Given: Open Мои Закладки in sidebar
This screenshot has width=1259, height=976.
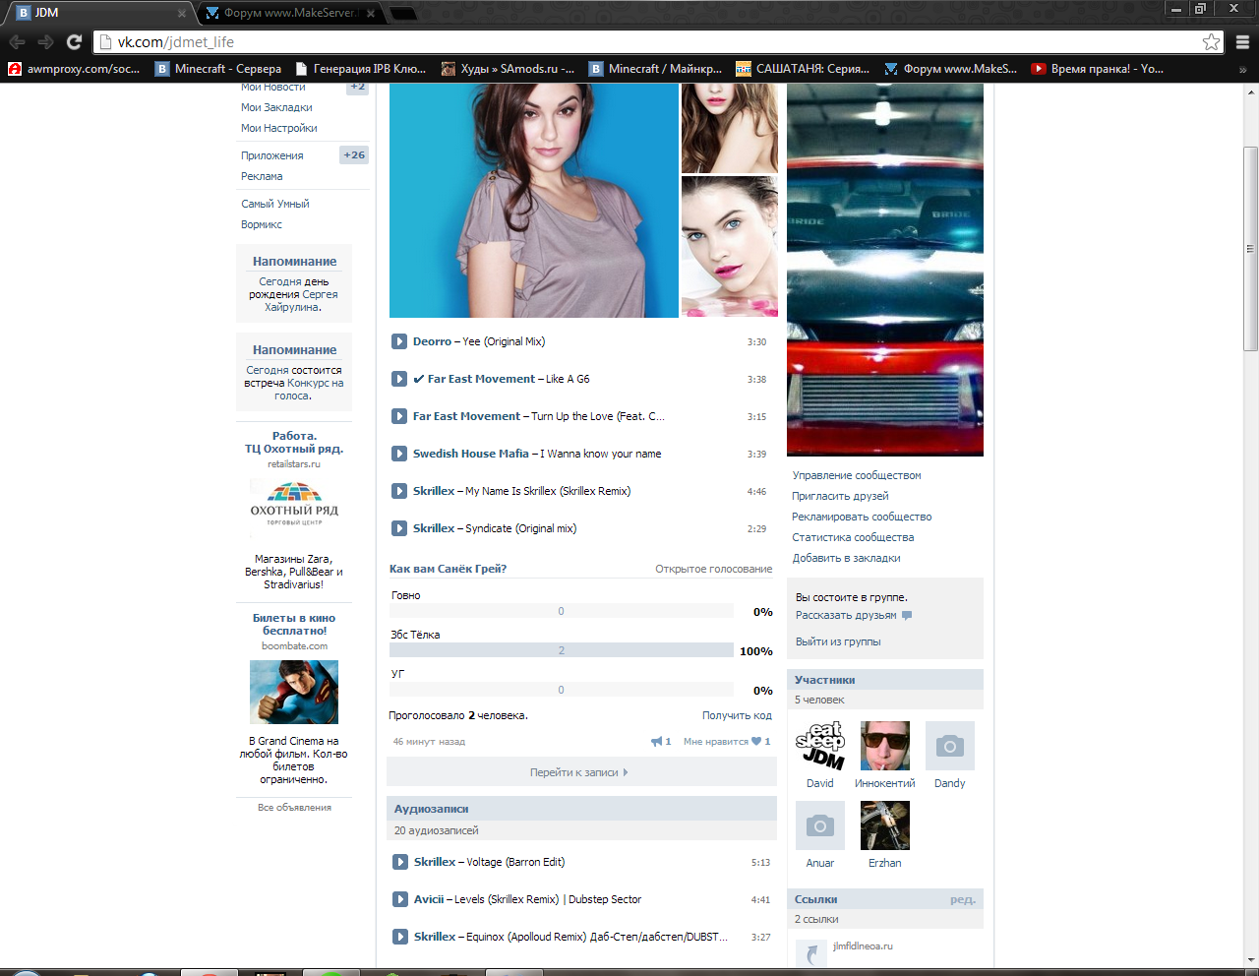Looking at the screenshot, I should point(276,107).
